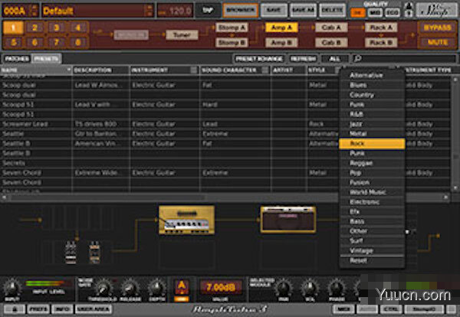The height and width of the screenshot is (317, 460).
Task: Click the TAP tempo button
Action: tap(208, 11)
